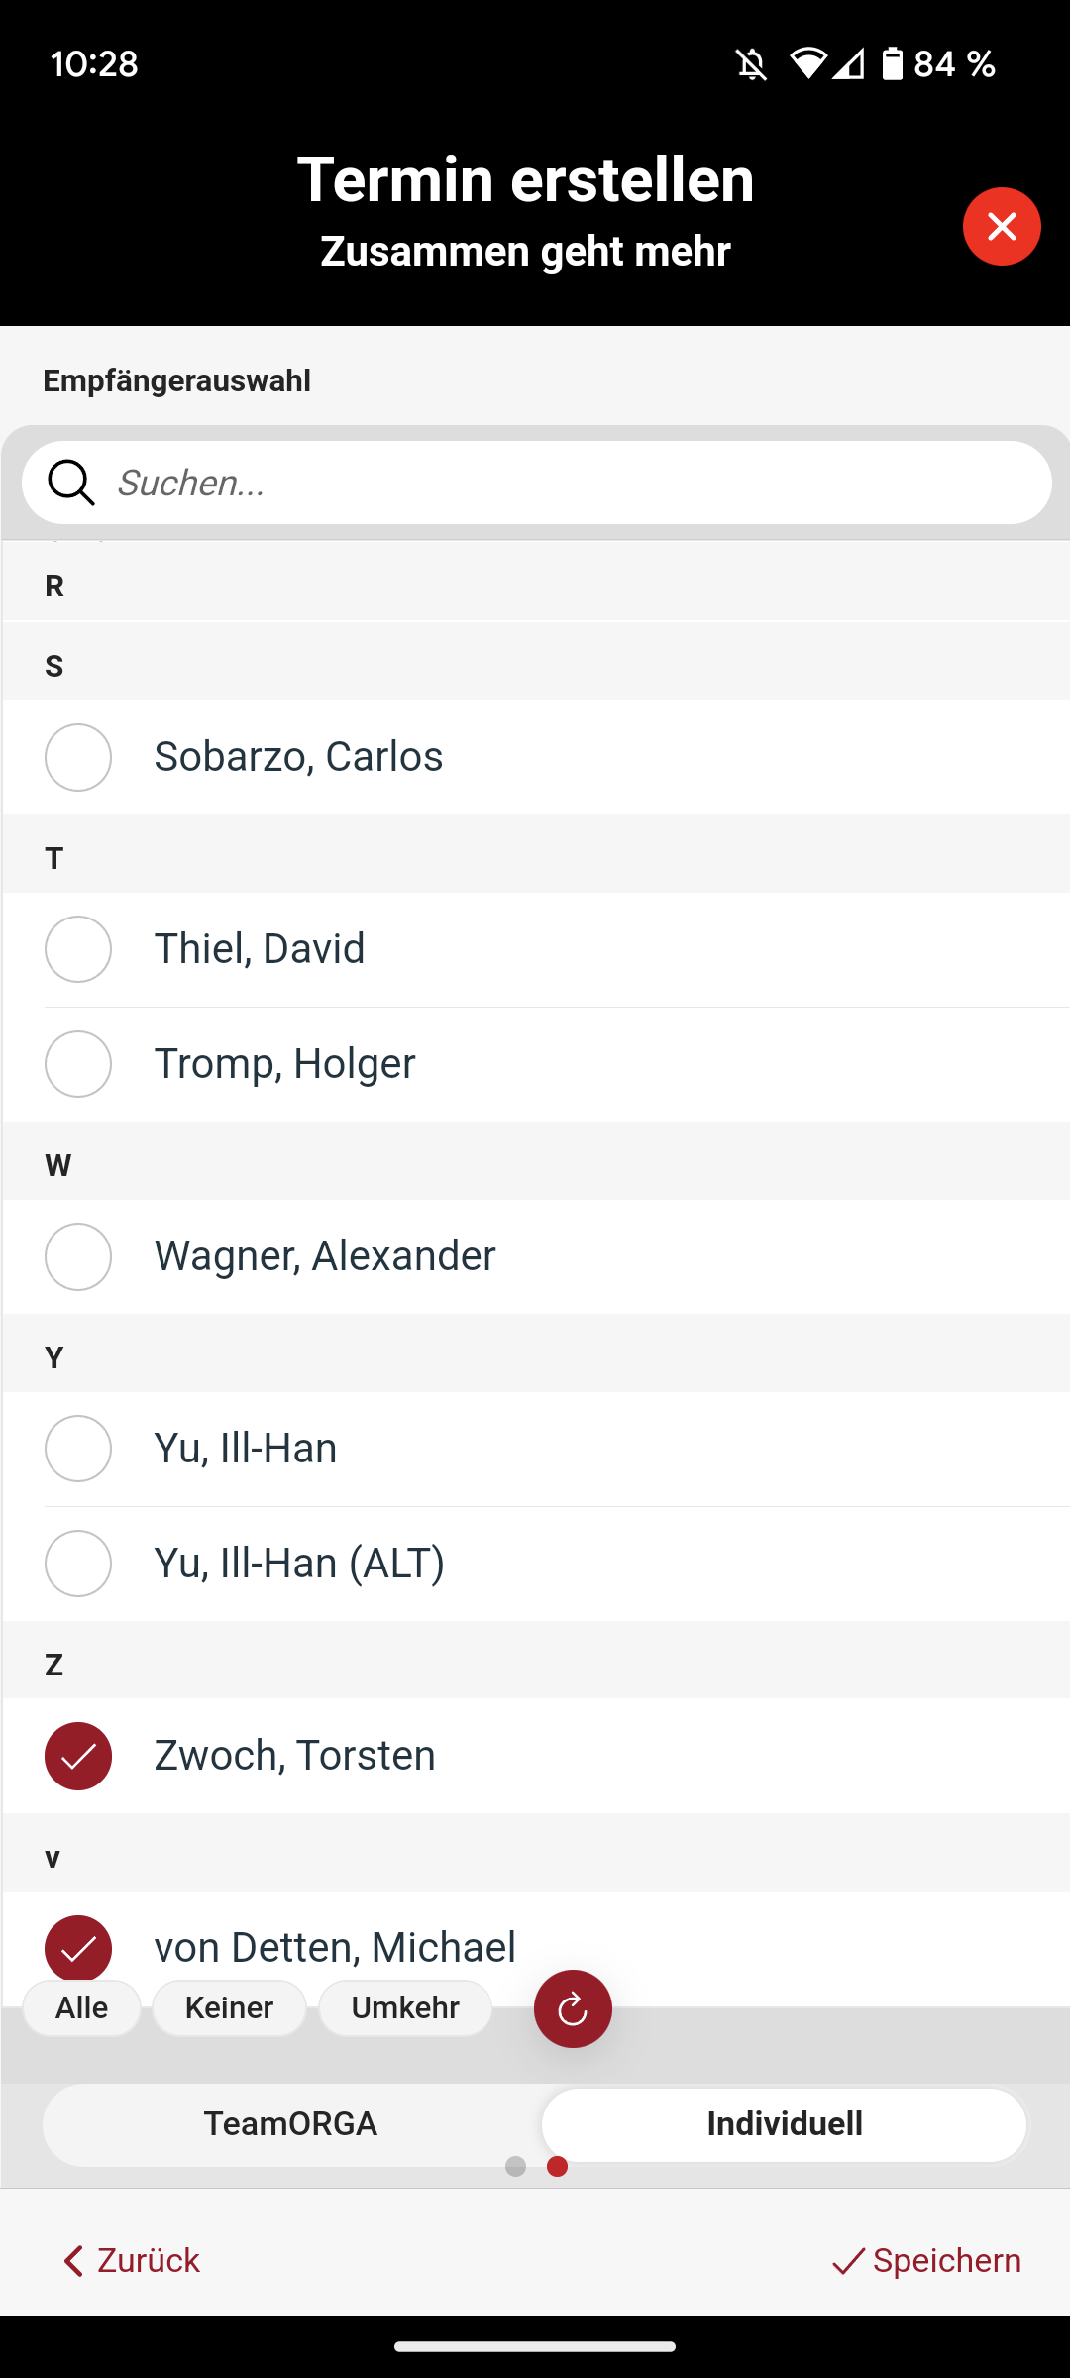
Task: Tap the grey page indicator dot
Action: coord(515,2167)
